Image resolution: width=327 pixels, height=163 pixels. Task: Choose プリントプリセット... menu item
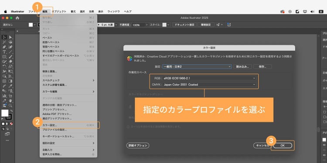coord(68,110)
